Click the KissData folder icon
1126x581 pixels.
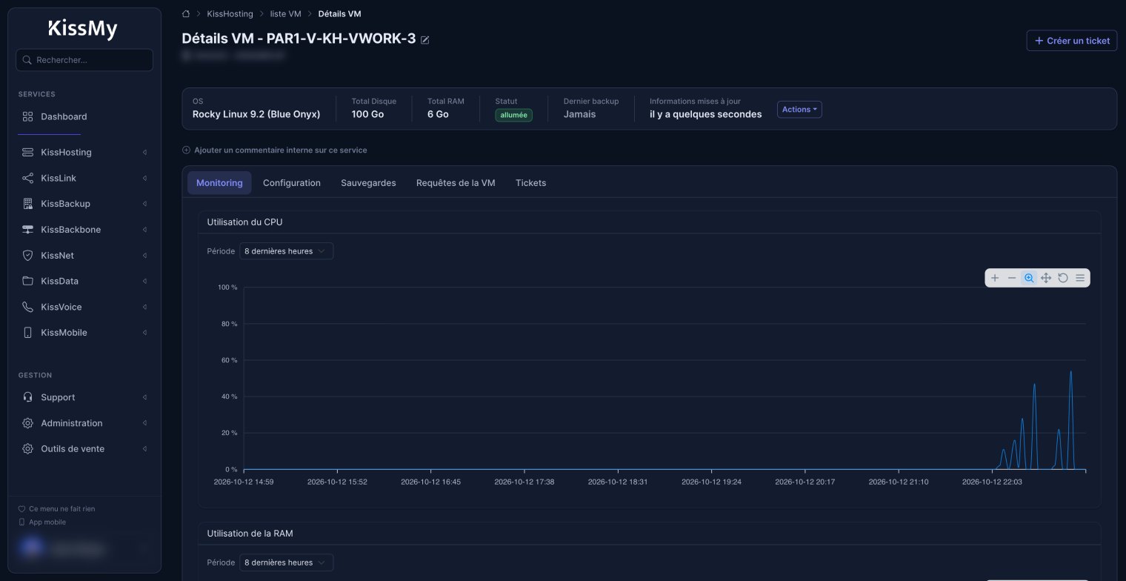28,281
